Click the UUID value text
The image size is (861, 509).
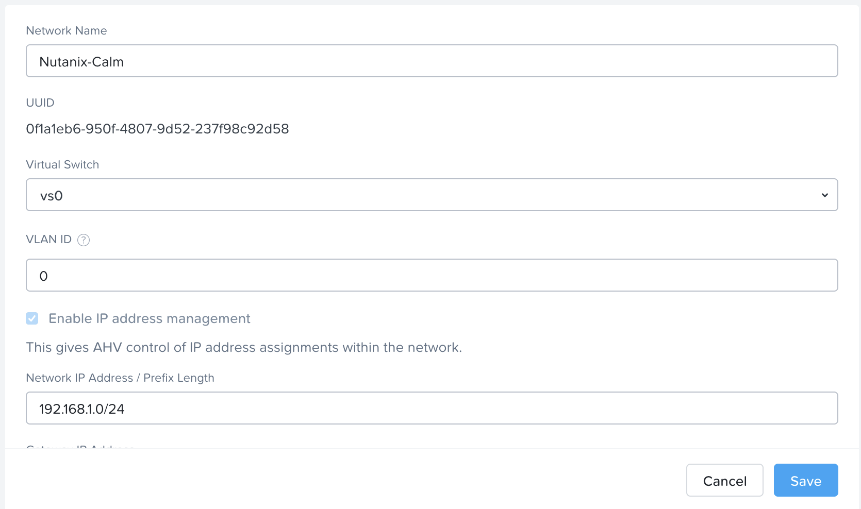157,129
